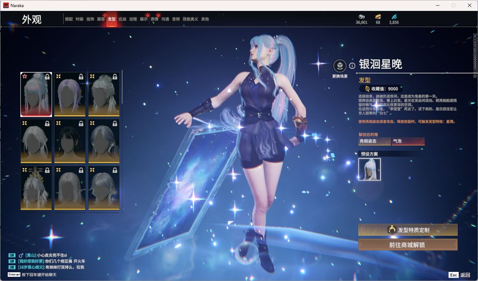Image resolution: width=478 pixels, height=281 pixels.
Task: Open the 近战 weapons tab
Action: (x=122, y=19)
